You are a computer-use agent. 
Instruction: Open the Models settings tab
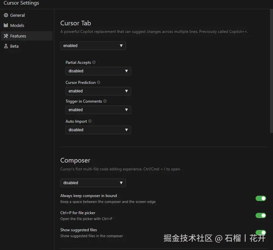point(27,25)
